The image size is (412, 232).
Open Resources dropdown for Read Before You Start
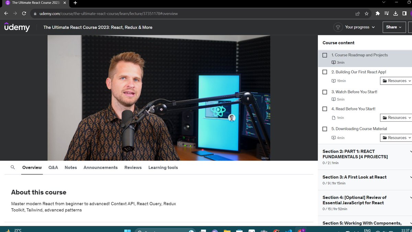[x=396, y=118]
